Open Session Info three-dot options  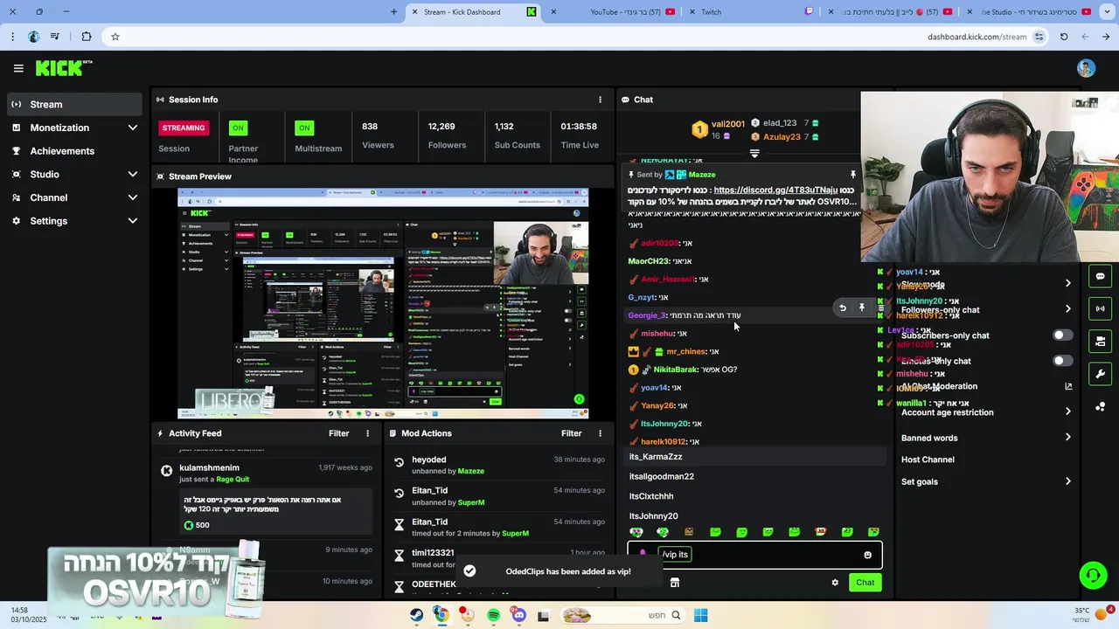[600, 100]
